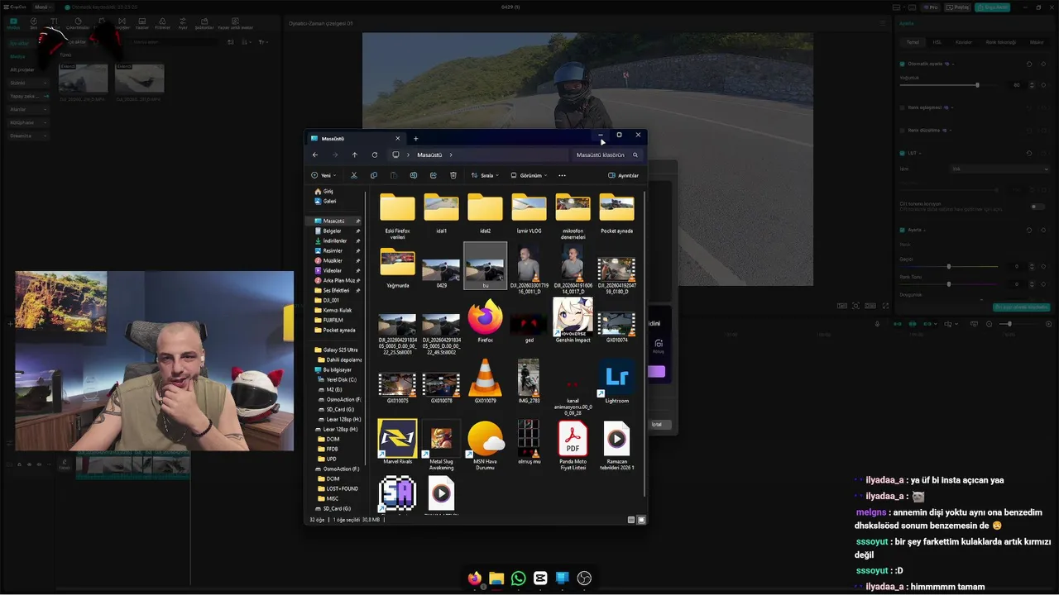
Task: Select the İzmir VLOG folder
Action: click(x=529, y=214)
